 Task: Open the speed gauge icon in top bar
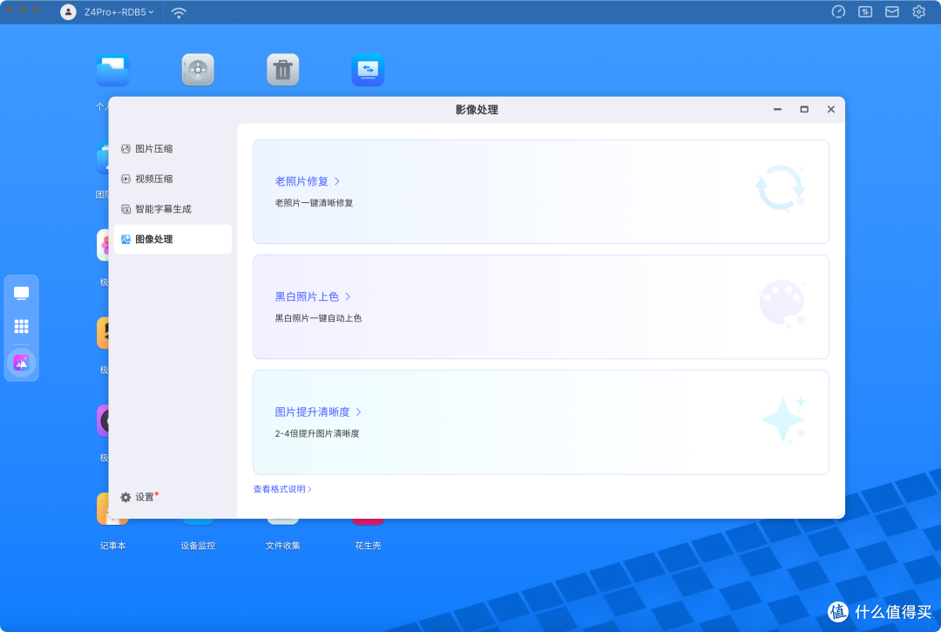[x=838, y=12]
